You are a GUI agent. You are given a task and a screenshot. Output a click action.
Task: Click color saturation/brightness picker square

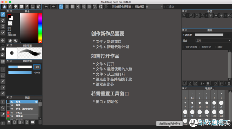[29, 28]
